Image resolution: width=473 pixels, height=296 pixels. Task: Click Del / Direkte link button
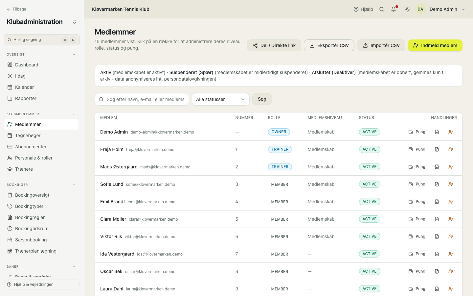tap(274, 45)
